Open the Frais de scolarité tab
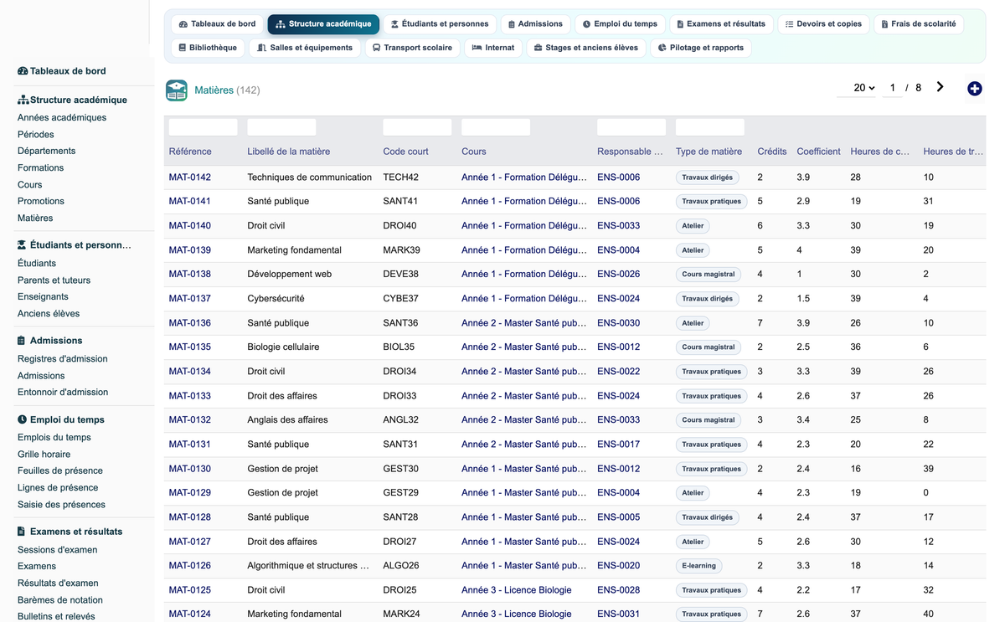The height and width of the screenshot is (622, 1005). click(x=919, y=24)
